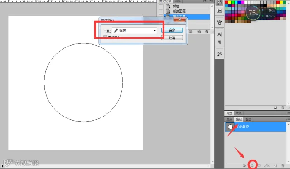This screenshot has height=169, width=290.
Task: Open the tool presets icon
Action: 219,54
